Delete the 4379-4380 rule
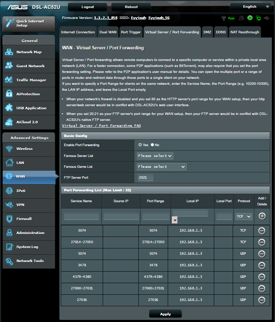This screenshot has width=275, height=322. click(262, 277)
